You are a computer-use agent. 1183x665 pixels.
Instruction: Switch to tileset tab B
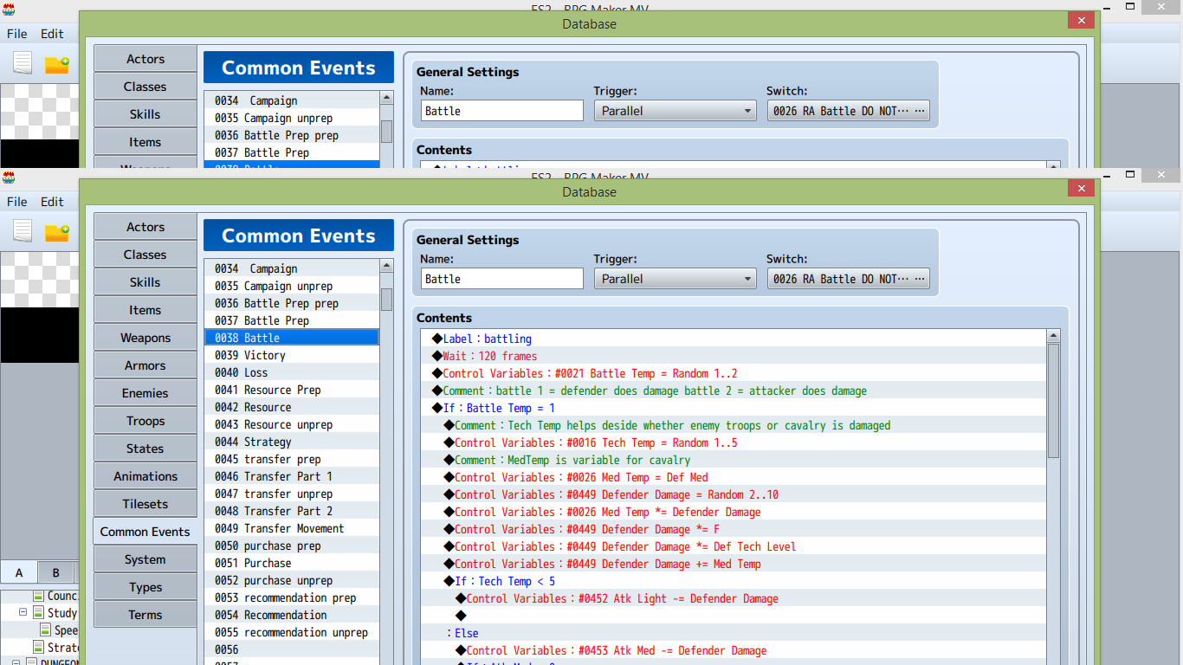[x=55, y=572]
